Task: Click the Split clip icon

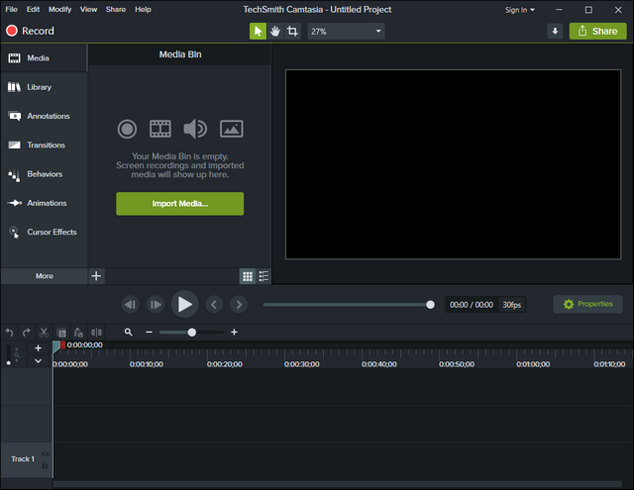Action: click(x=96, y=333)
